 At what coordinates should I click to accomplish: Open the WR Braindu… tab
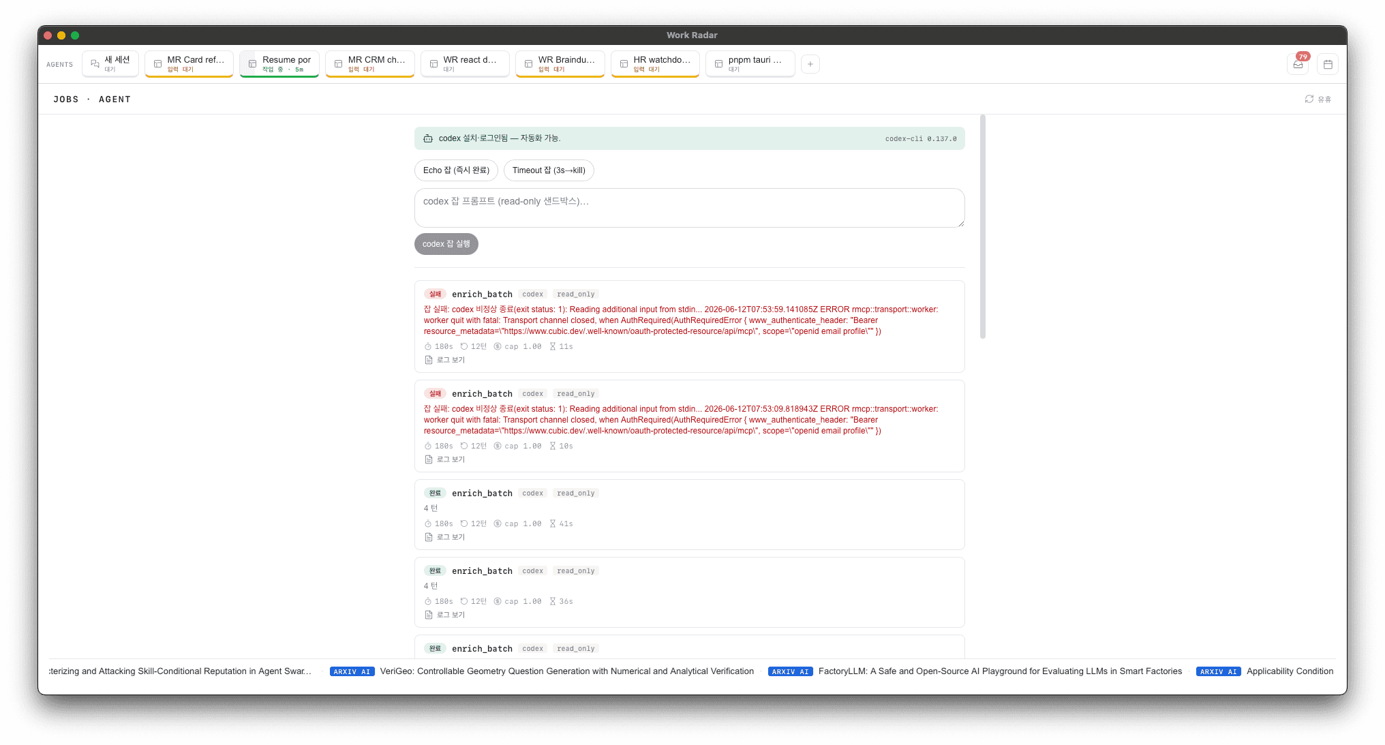point(560,63)
